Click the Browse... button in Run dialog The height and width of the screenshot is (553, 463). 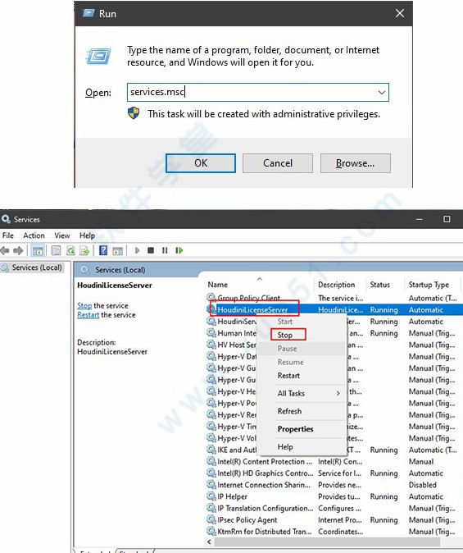click(355, 163)
